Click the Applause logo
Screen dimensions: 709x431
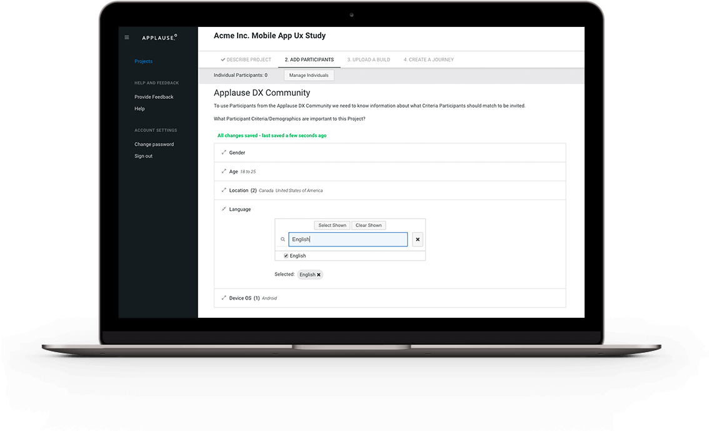coord(159,38)
